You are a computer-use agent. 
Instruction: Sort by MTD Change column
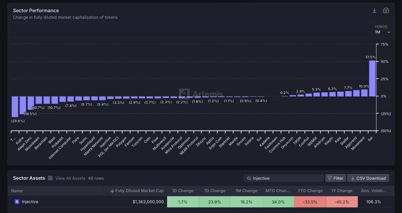(x=278, y=191)
